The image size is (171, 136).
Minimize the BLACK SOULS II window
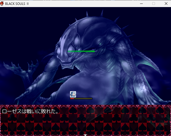point(141,4)
